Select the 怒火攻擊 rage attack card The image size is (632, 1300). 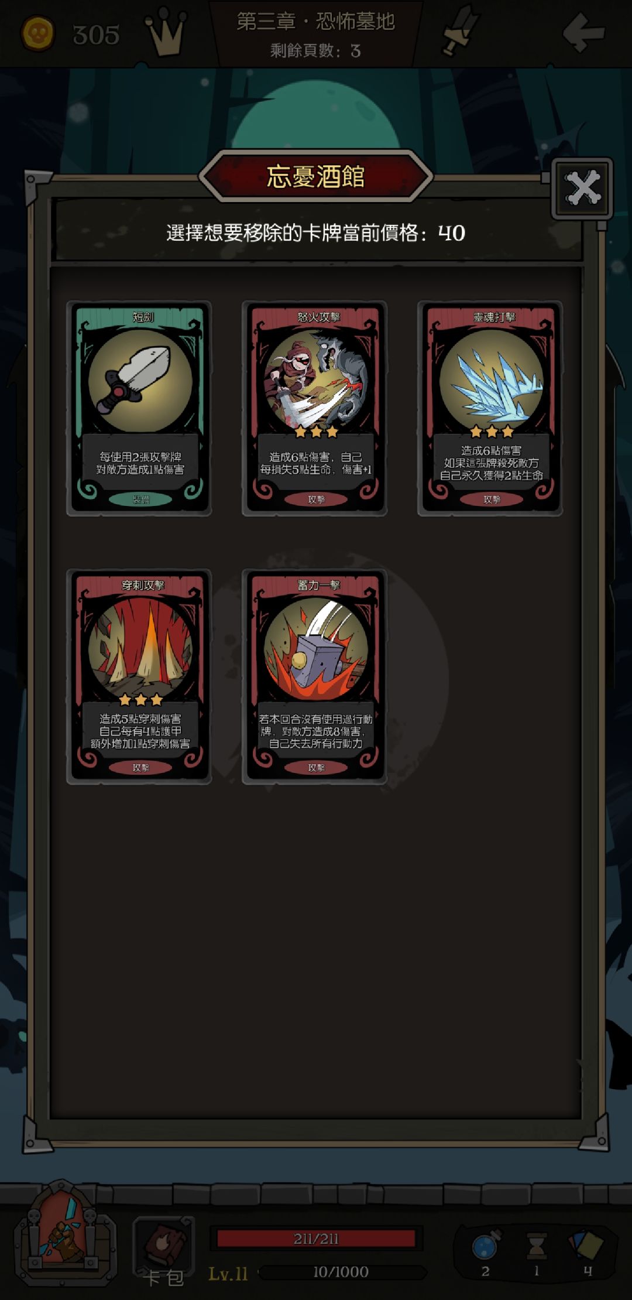(x=315, y=409)
